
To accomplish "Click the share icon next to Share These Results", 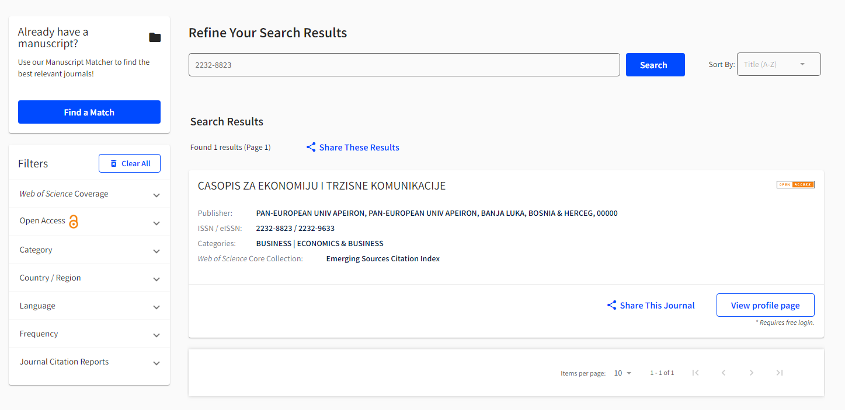I will (x=311, y=148).
